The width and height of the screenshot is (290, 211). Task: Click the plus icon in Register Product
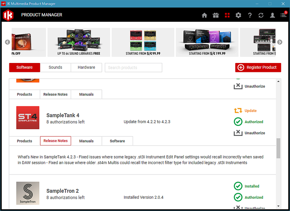241,67
